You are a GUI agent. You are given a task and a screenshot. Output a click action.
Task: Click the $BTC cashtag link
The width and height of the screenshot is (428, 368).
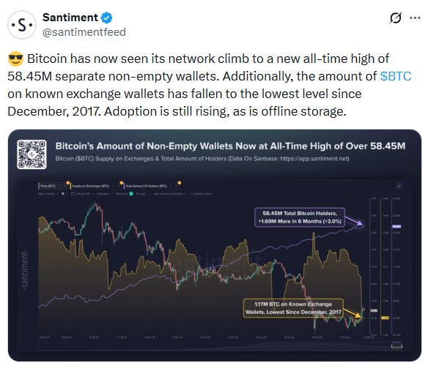(396, 76)
